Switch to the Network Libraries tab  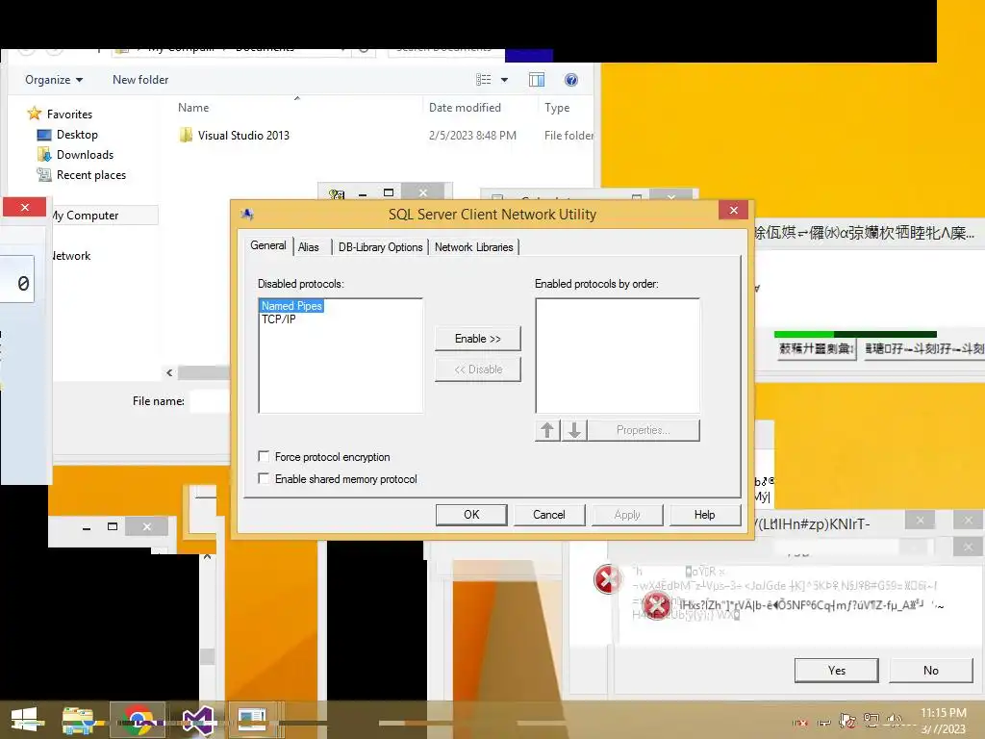coord(473,247)
